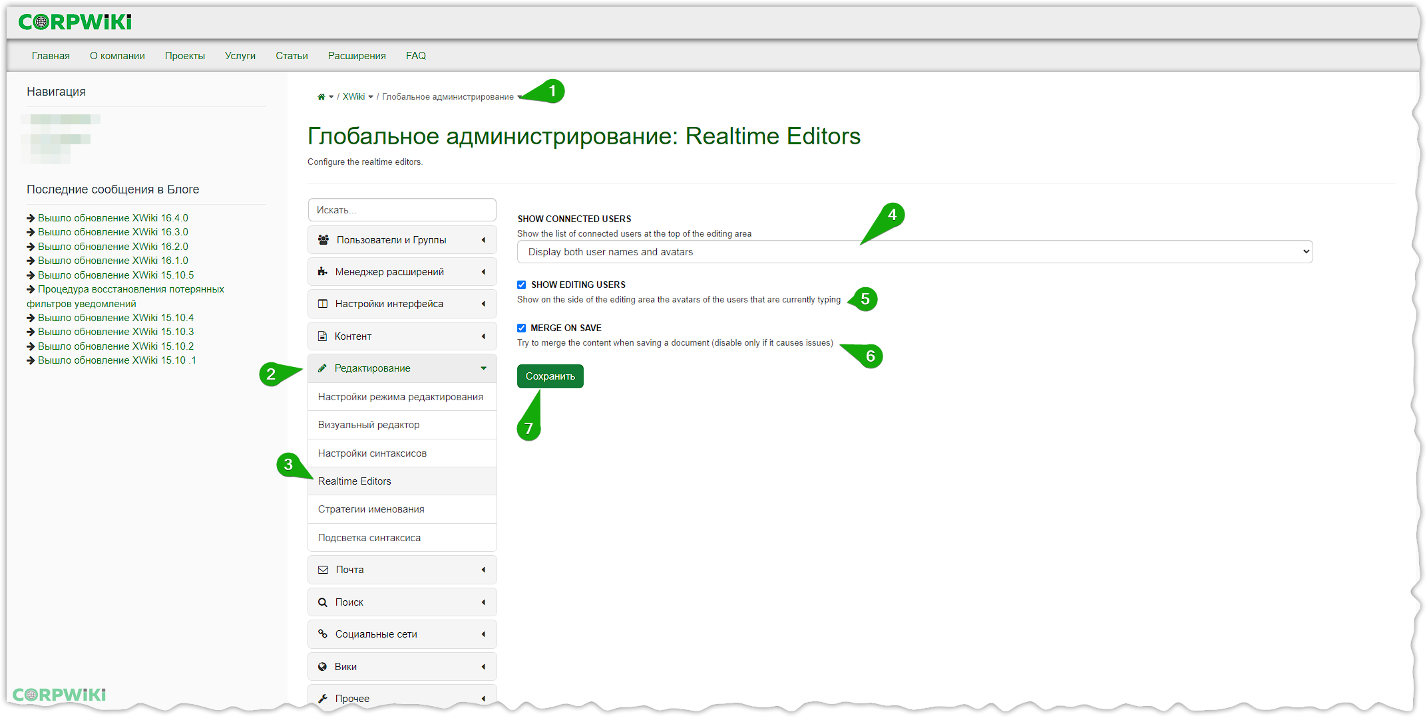
Task: Open blog post XWiki 16.4.0
Action: point(113,218)
